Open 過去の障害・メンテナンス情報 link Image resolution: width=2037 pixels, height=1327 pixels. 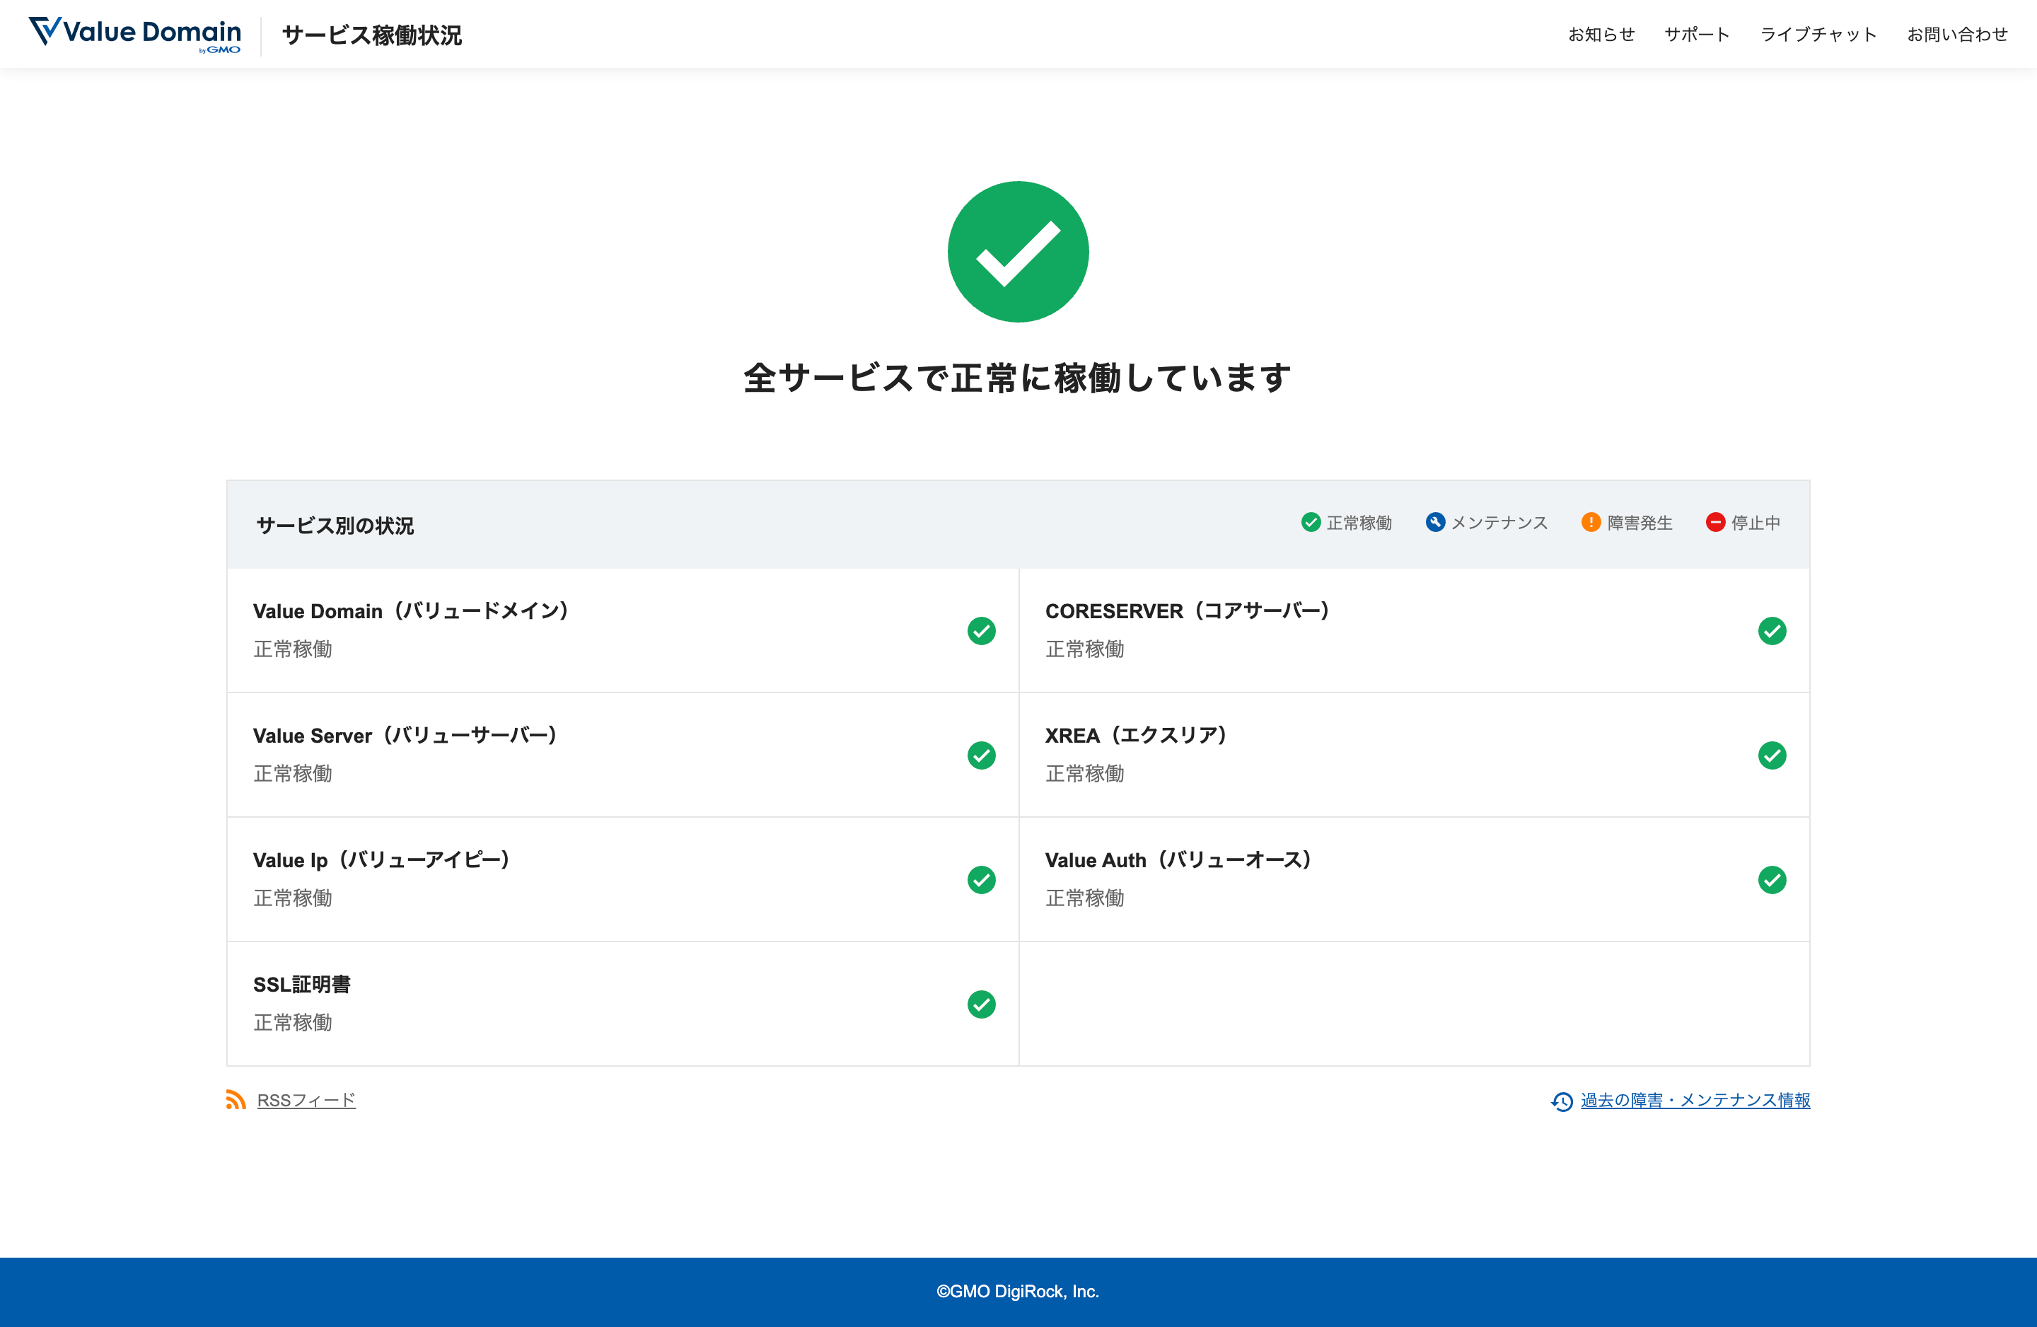click(1695, 1100)
